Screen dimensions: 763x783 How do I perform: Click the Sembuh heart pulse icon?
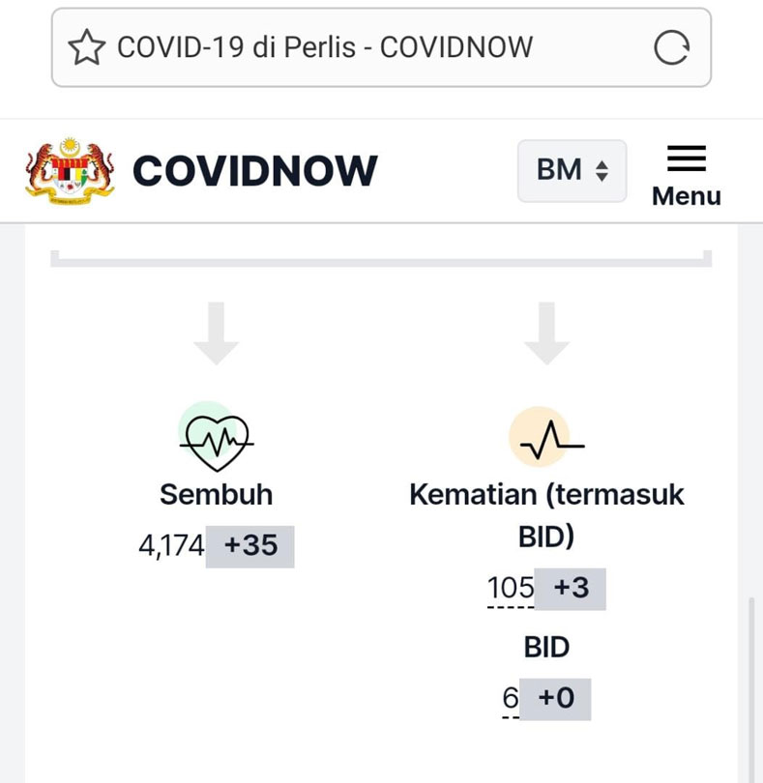[x=217, y=437]
